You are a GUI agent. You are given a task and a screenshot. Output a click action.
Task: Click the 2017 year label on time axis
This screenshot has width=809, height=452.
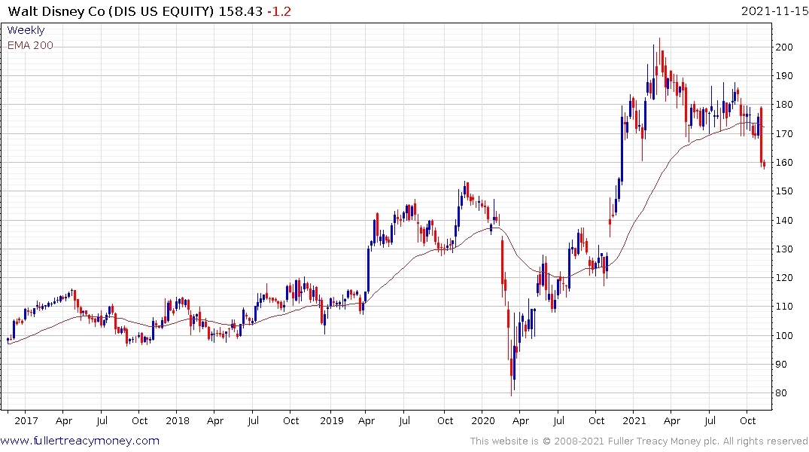(26, 420)
